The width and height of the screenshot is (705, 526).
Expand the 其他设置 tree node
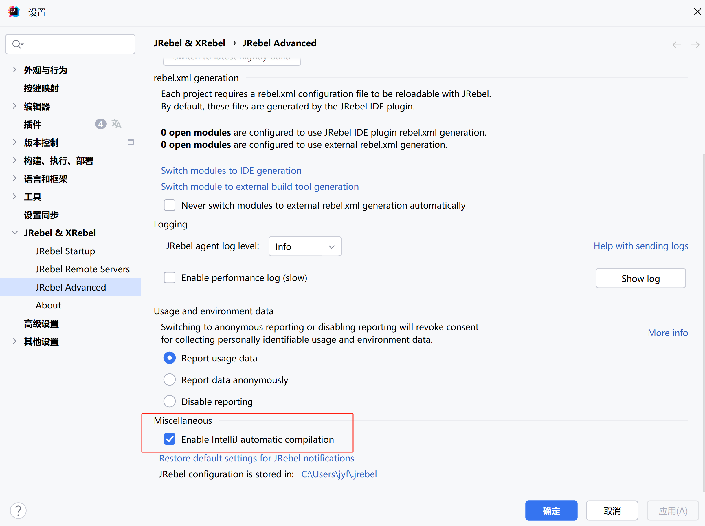click(14, 341)
